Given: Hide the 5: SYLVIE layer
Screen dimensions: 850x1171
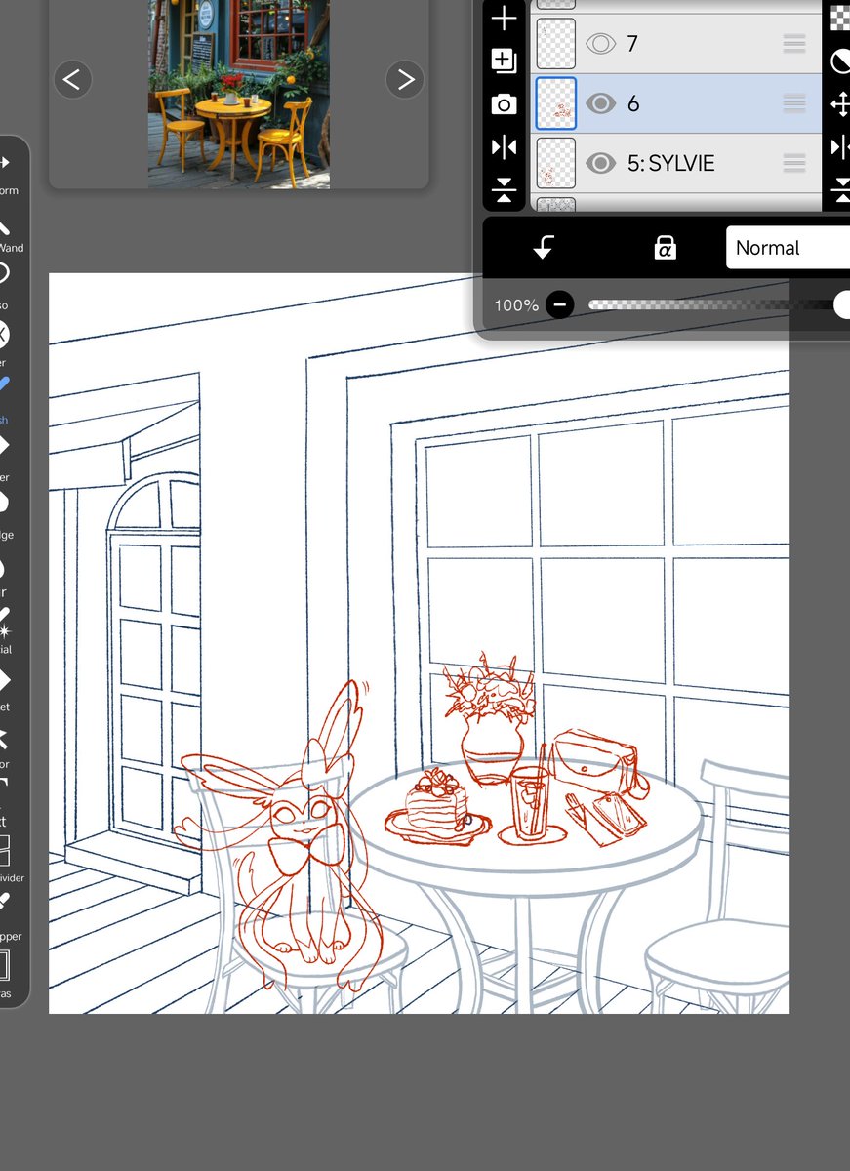Looking at the screenshot, I should (600, 163).
